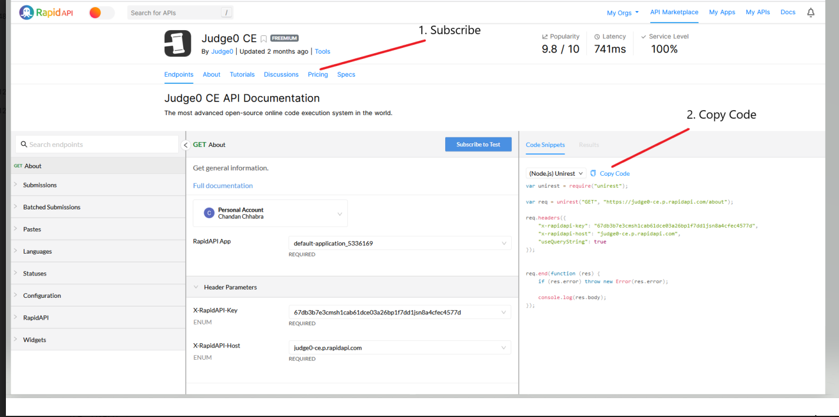Viewport: 839px width, 417px height.
Task: Select the GET About endpoint in sidebar
Action: click(x=98, y=166)
